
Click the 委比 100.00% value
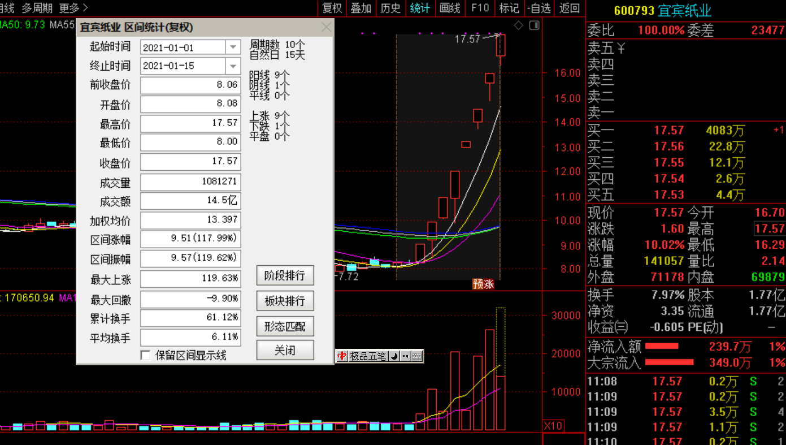(x=661, y=31)
